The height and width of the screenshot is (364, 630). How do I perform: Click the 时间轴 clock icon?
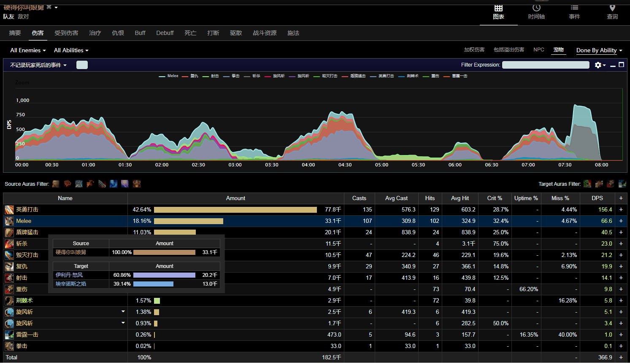(536, 8)
